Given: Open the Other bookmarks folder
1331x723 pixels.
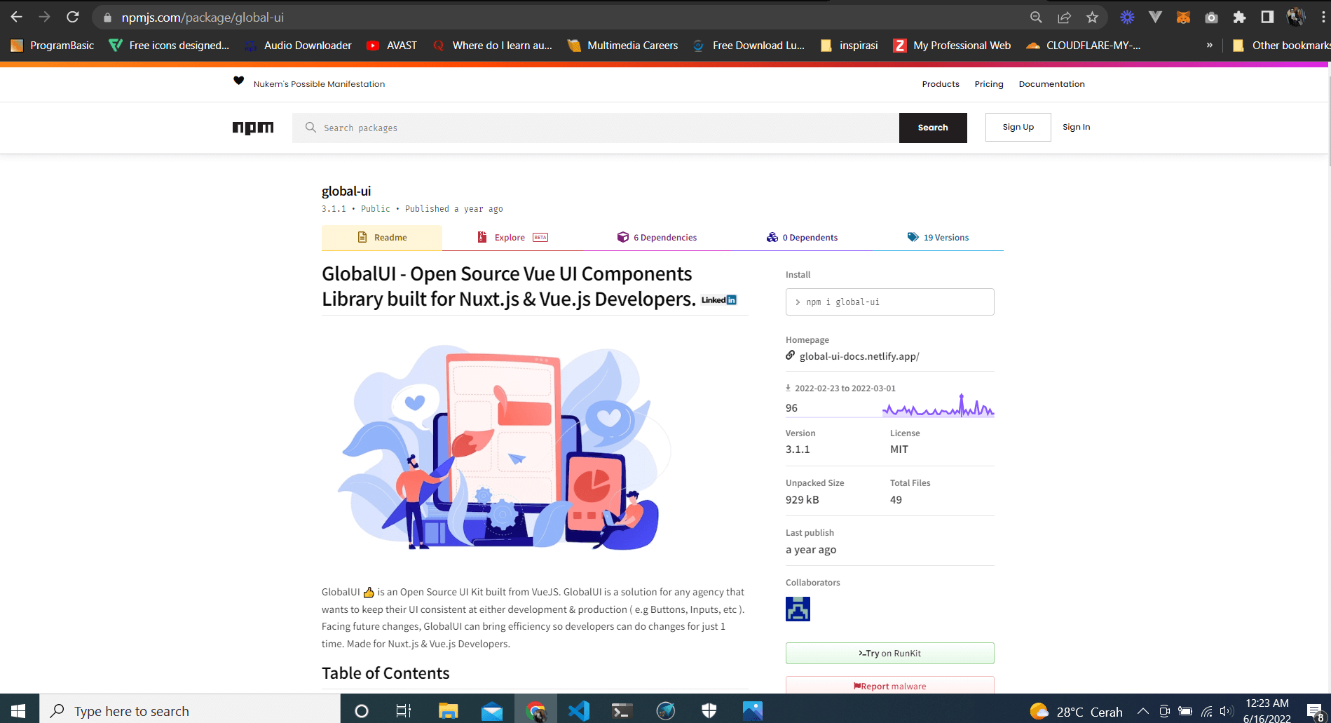Looking at the screenshot, I should pos(1281,45).
